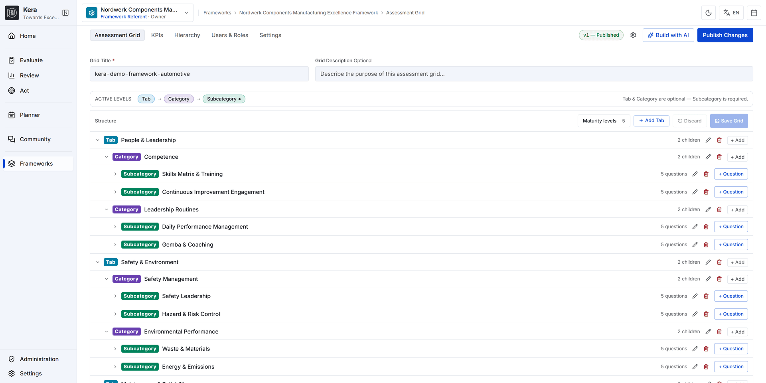Follow the Frameworks breadcrumb link
This screenshot has width=766, height=383.
[217, 13]
